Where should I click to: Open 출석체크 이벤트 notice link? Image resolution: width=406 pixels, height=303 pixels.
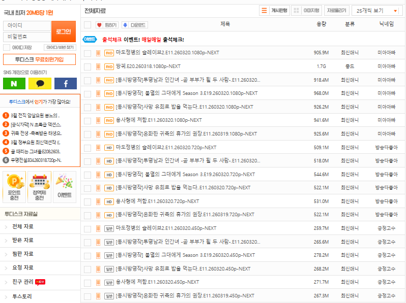143,40
